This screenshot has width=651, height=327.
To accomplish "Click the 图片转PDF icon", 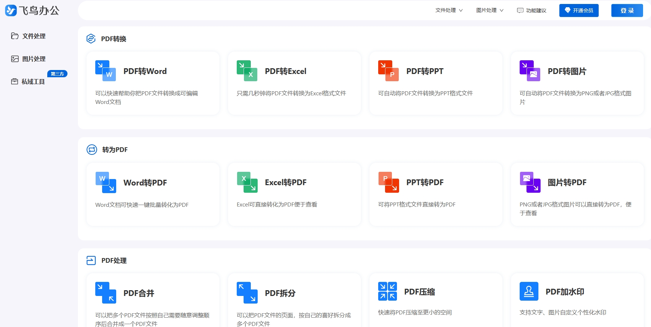I will (530, 182).
